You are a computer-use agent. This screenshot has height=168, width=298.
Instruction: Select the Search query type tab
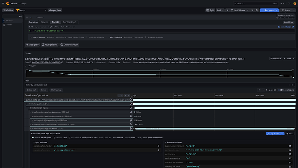tap(44, 22)
